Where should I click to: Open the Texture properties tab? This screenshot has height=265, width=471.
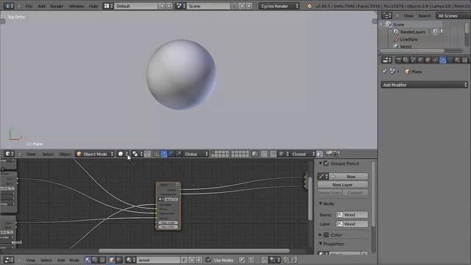464,60
